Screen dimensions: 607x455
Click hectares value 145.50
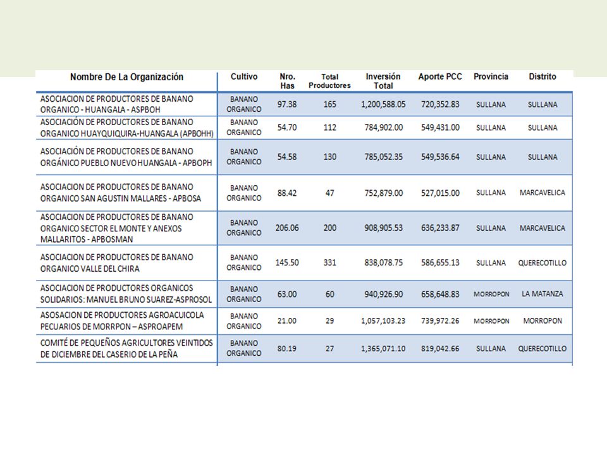287,263
